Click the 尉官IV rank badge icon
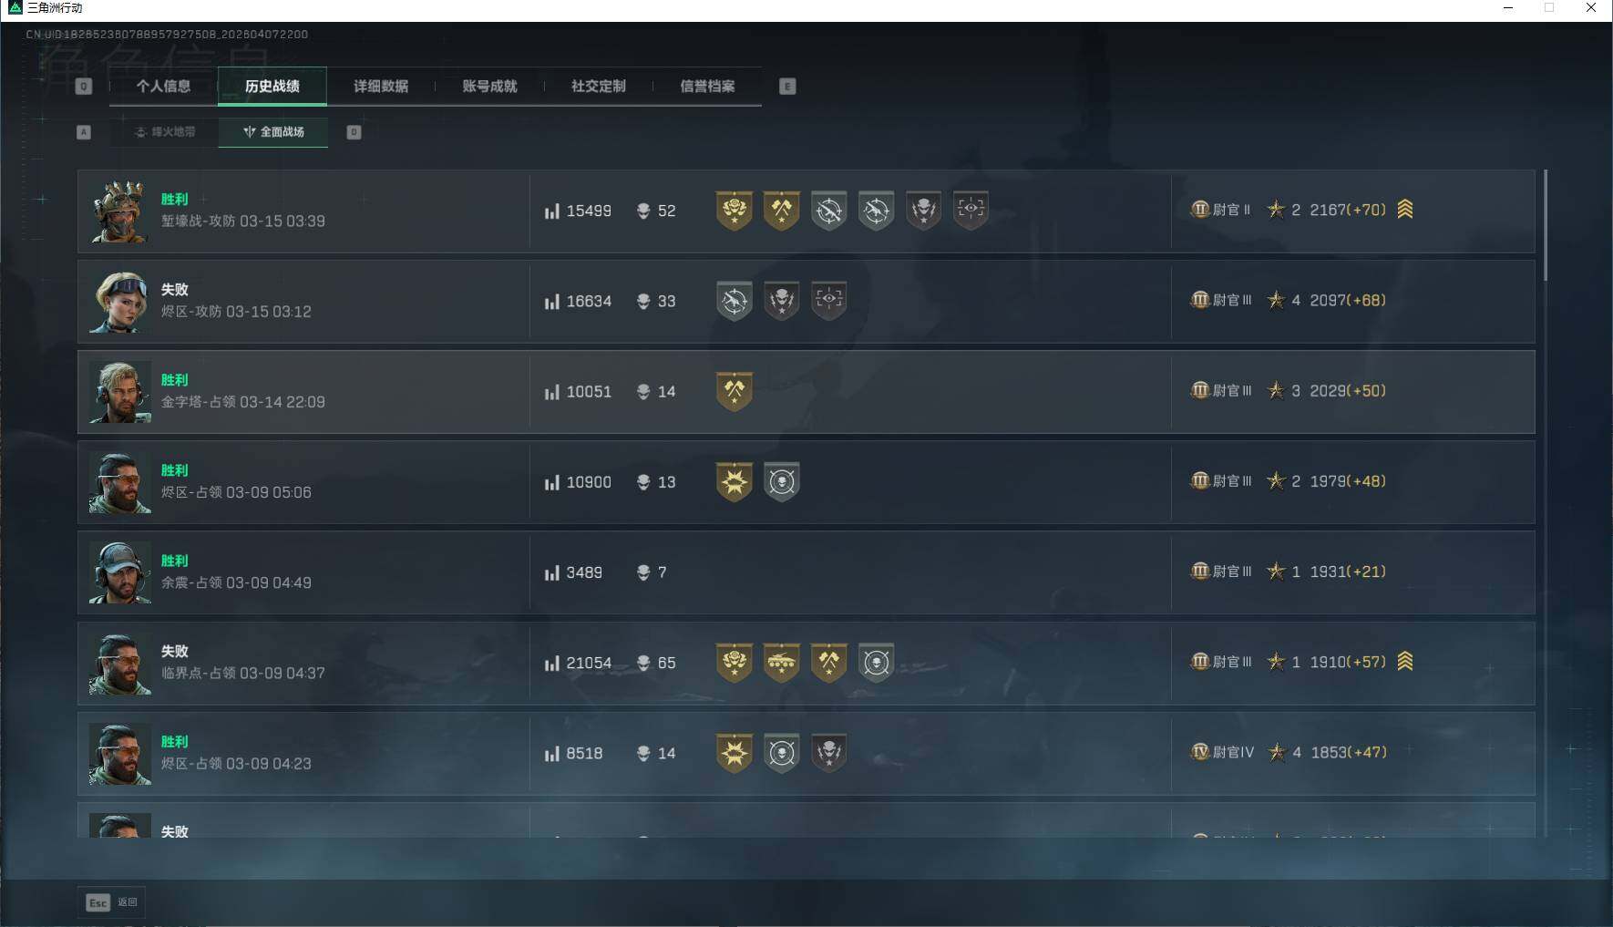Viewport: 1613px width, 927px height. coord(1200,752)
